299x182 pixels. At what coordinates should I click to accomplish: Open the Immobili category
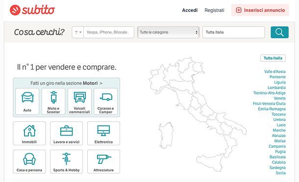coord(29,134)
